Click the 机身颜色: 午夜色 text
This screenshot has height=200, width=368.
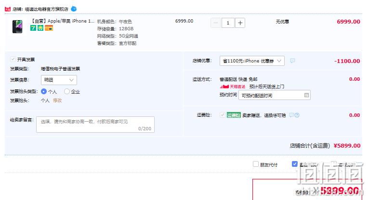pos(115,22)
